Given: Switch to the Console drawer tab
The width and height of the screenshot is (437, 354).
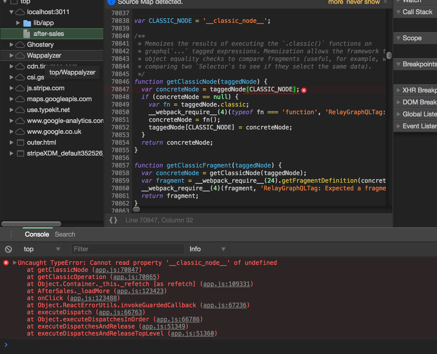Looking at the screenshot, I should [37, 234].
